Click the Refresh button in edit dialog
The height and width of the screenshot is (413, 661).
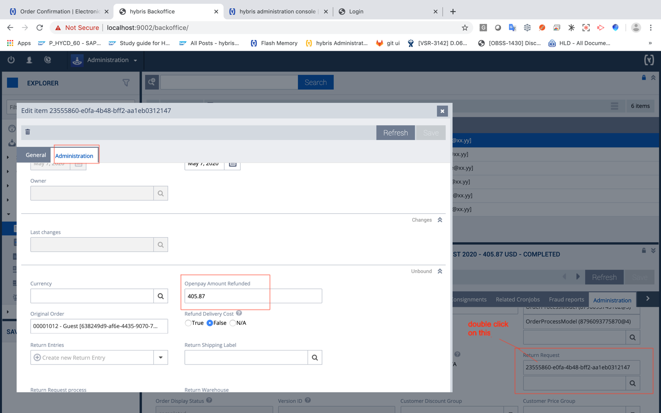[395, 133]
